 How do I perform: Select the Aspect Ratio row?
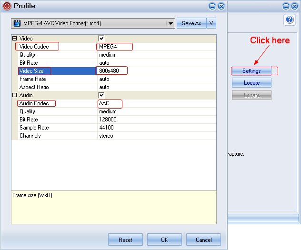click(x=117, y=87)
